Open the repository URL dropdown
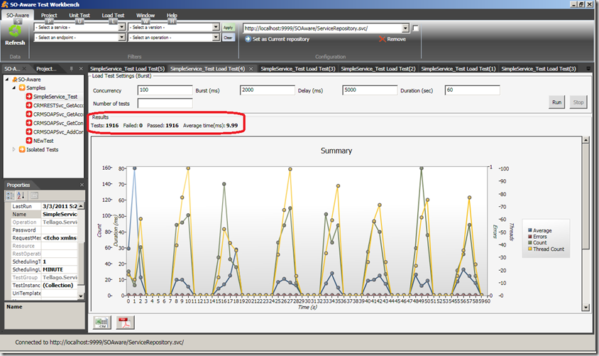 [405, 28]
